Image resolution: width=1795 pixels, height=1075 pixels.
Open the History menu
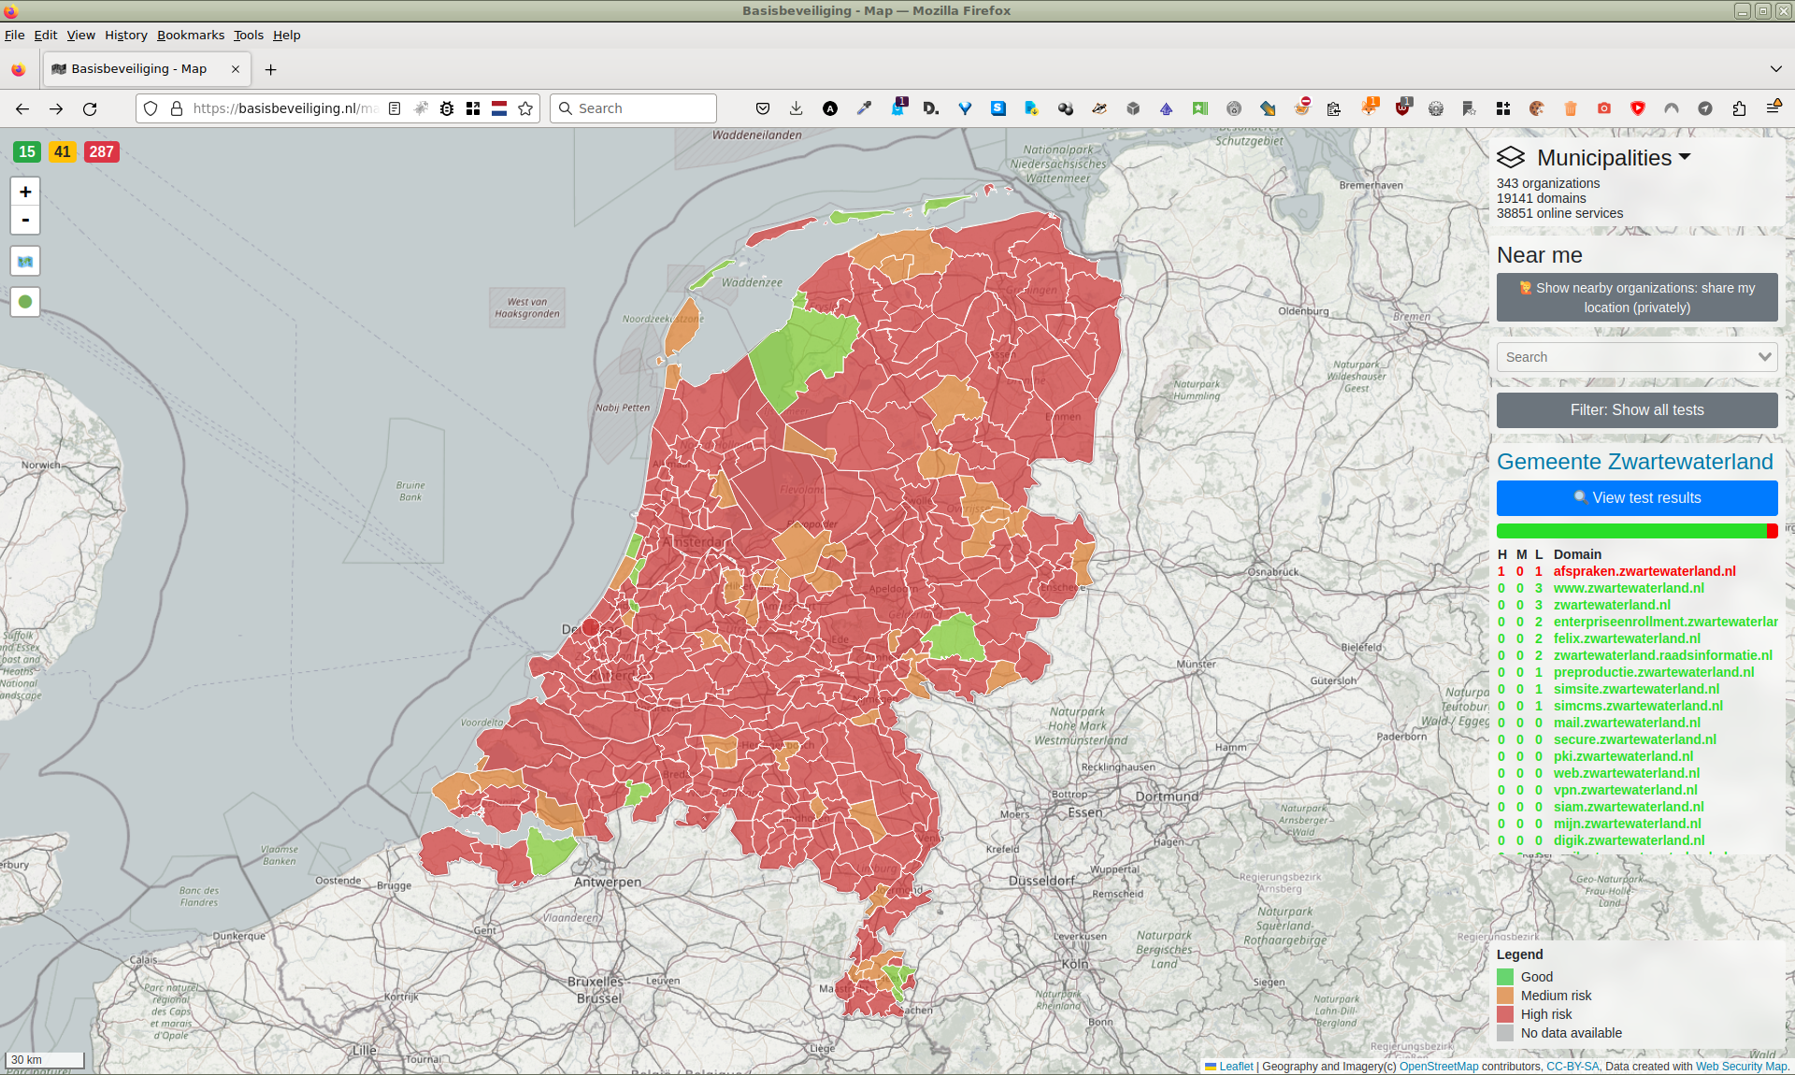[126, 35]
